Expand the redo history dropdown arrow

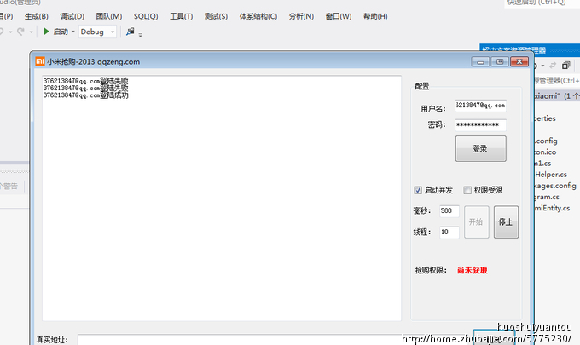pos(31,32)
